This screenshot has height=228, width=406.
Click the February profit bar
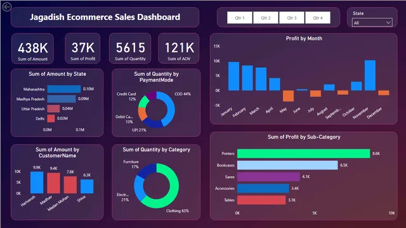point(247,78)
